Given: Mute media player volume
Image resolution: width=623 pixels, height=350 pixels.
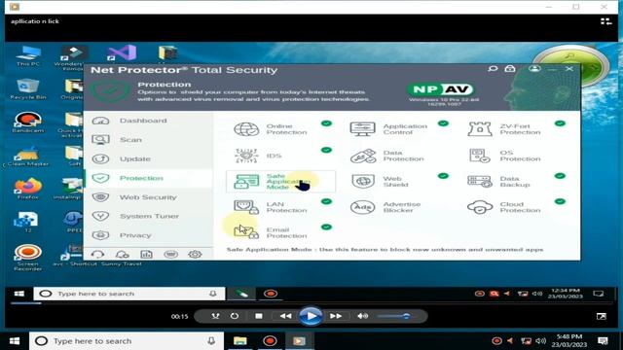Looking at the screenshot, I should point(362,316).
